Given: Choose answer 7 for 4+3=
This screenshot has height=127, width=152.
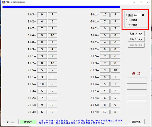Looking at the screenshot, I should click(x=52, y=15).
